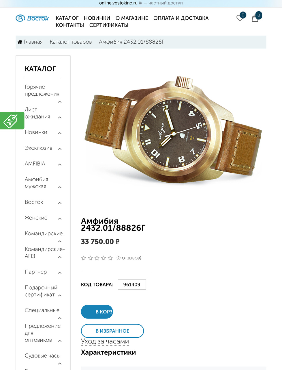
Task: Click the Восток logo
Action: pyautogui.click(x=32, y=18)
